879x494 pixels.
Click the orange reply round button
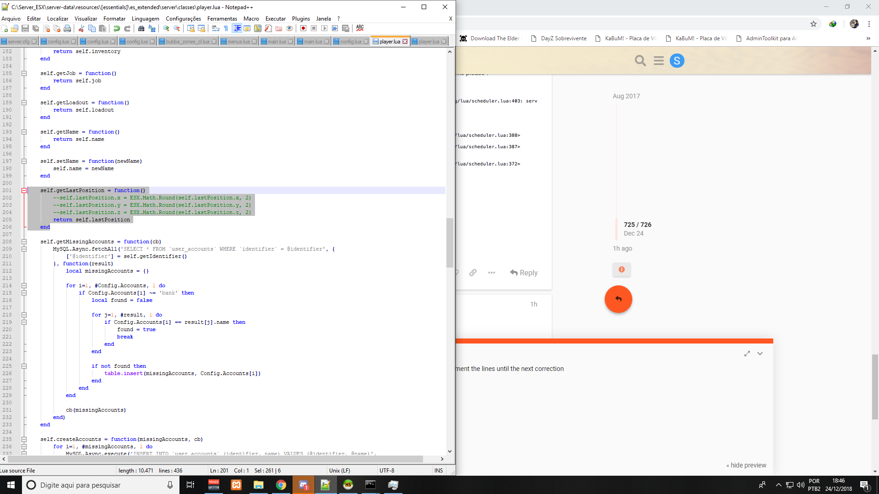619,299
